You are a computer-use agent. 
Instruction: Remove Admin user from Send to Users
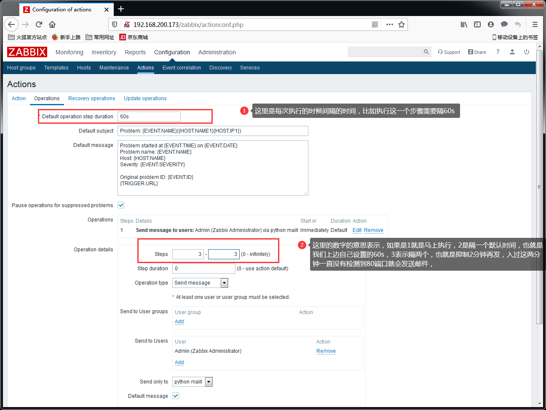[x=326, y=351]
